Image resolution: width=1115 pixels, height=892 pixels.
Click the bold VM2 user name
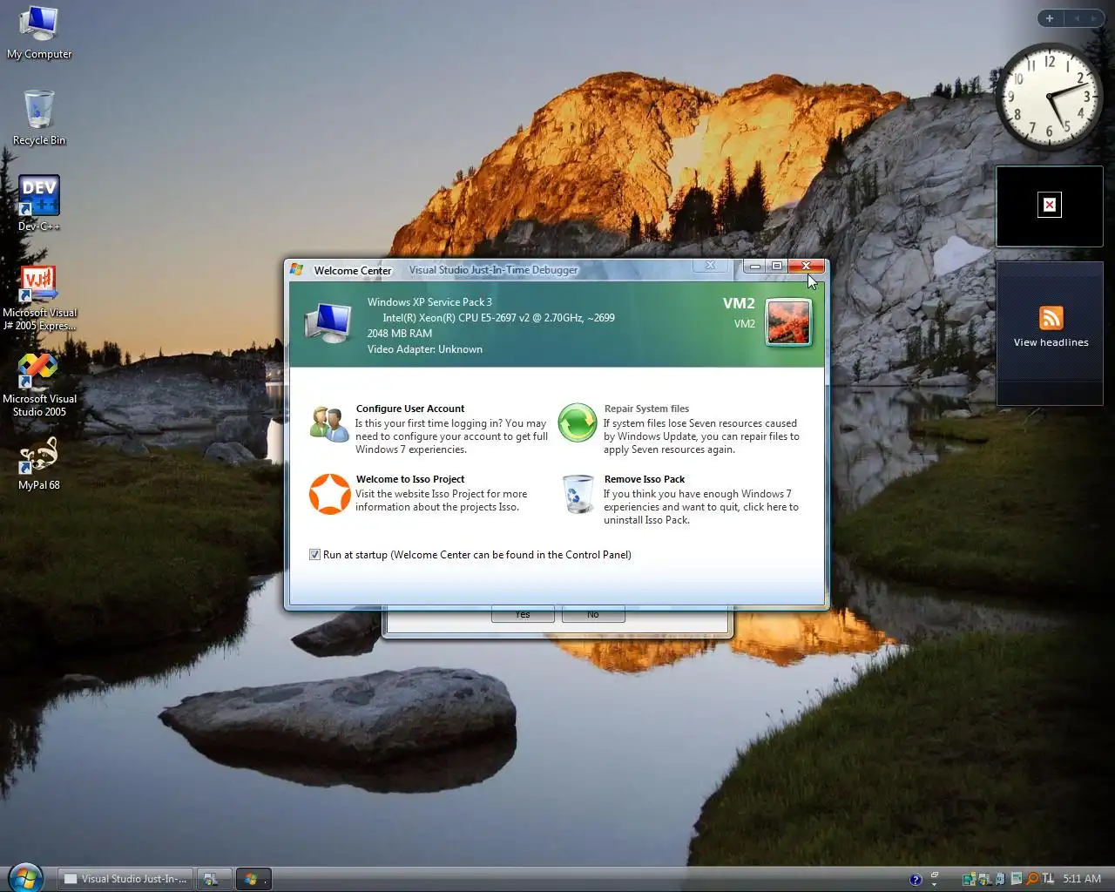click(x=739, y=303)
